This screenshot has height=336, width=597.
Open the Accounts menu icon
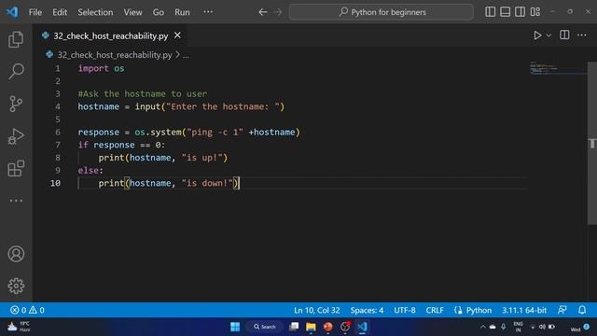click(x=16, y=254)
